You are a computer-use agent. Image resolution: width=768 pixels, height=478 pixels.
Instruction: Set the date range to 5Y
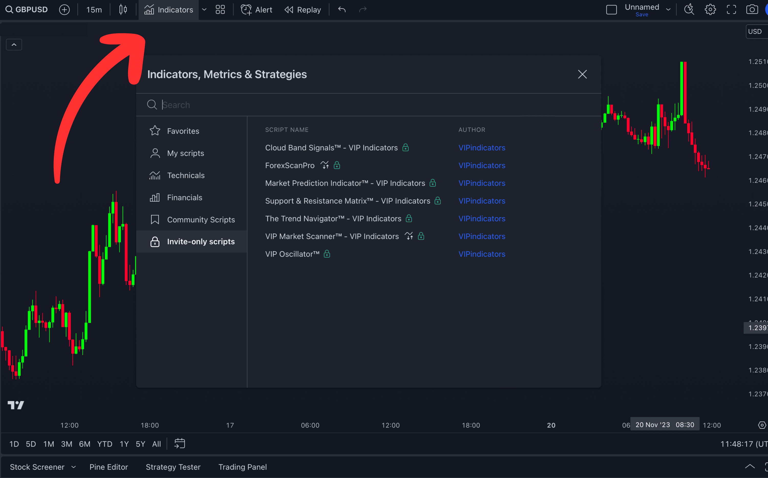tap(140, 444)
